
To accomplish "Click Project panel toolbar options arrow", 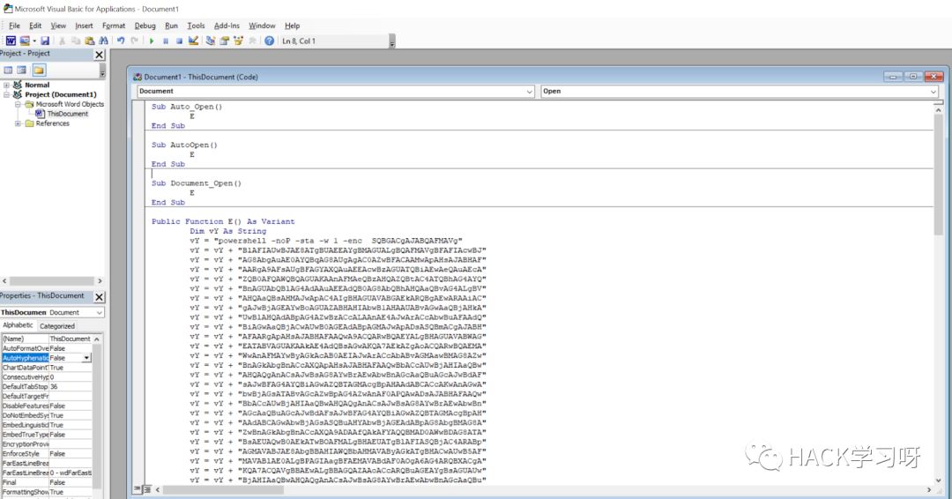I will 102,71.
